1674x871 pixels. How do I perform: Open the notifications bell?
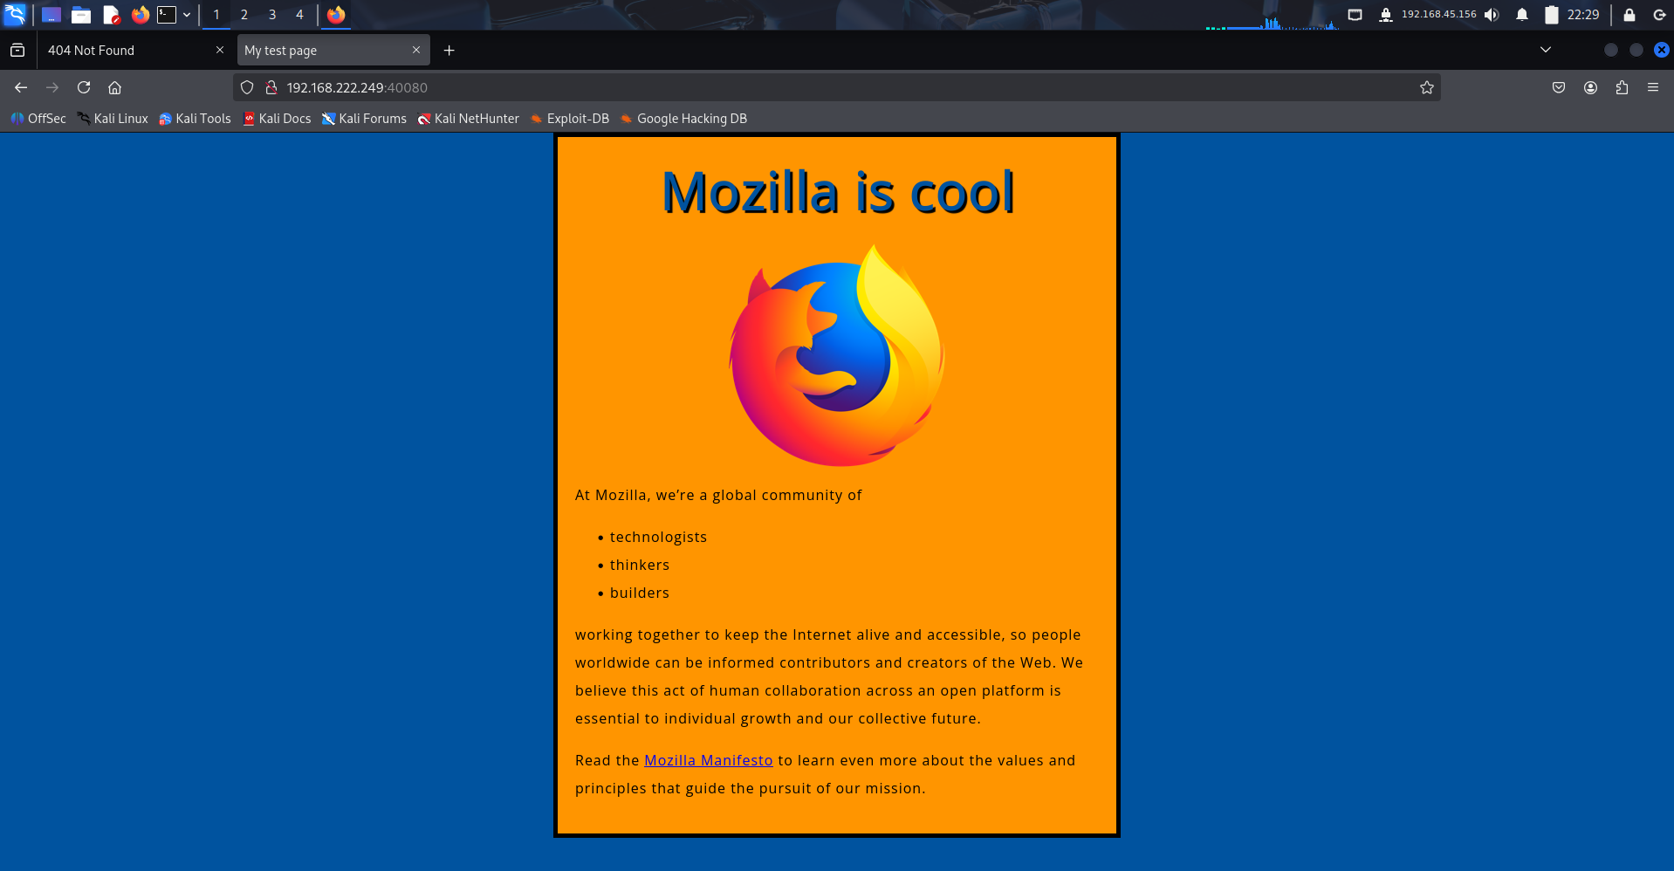point(1522,14)
